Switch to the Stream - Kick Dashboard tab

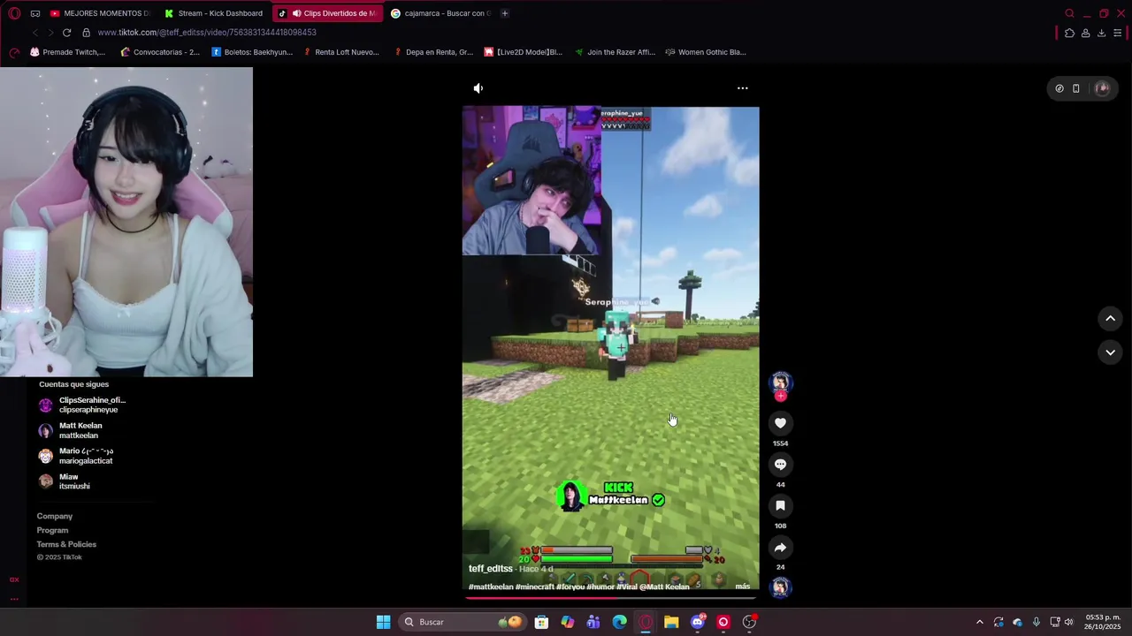[214, 13]
